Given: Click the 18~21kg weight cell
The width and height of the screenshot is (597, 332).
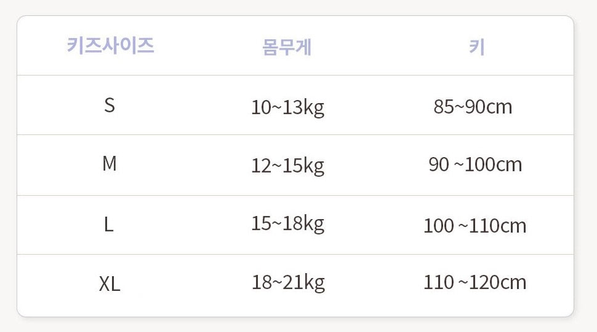Looking at the screenshot, I should pos(288,282).
